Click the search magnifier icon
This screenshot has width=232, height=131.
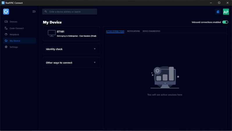pos(46,12)
